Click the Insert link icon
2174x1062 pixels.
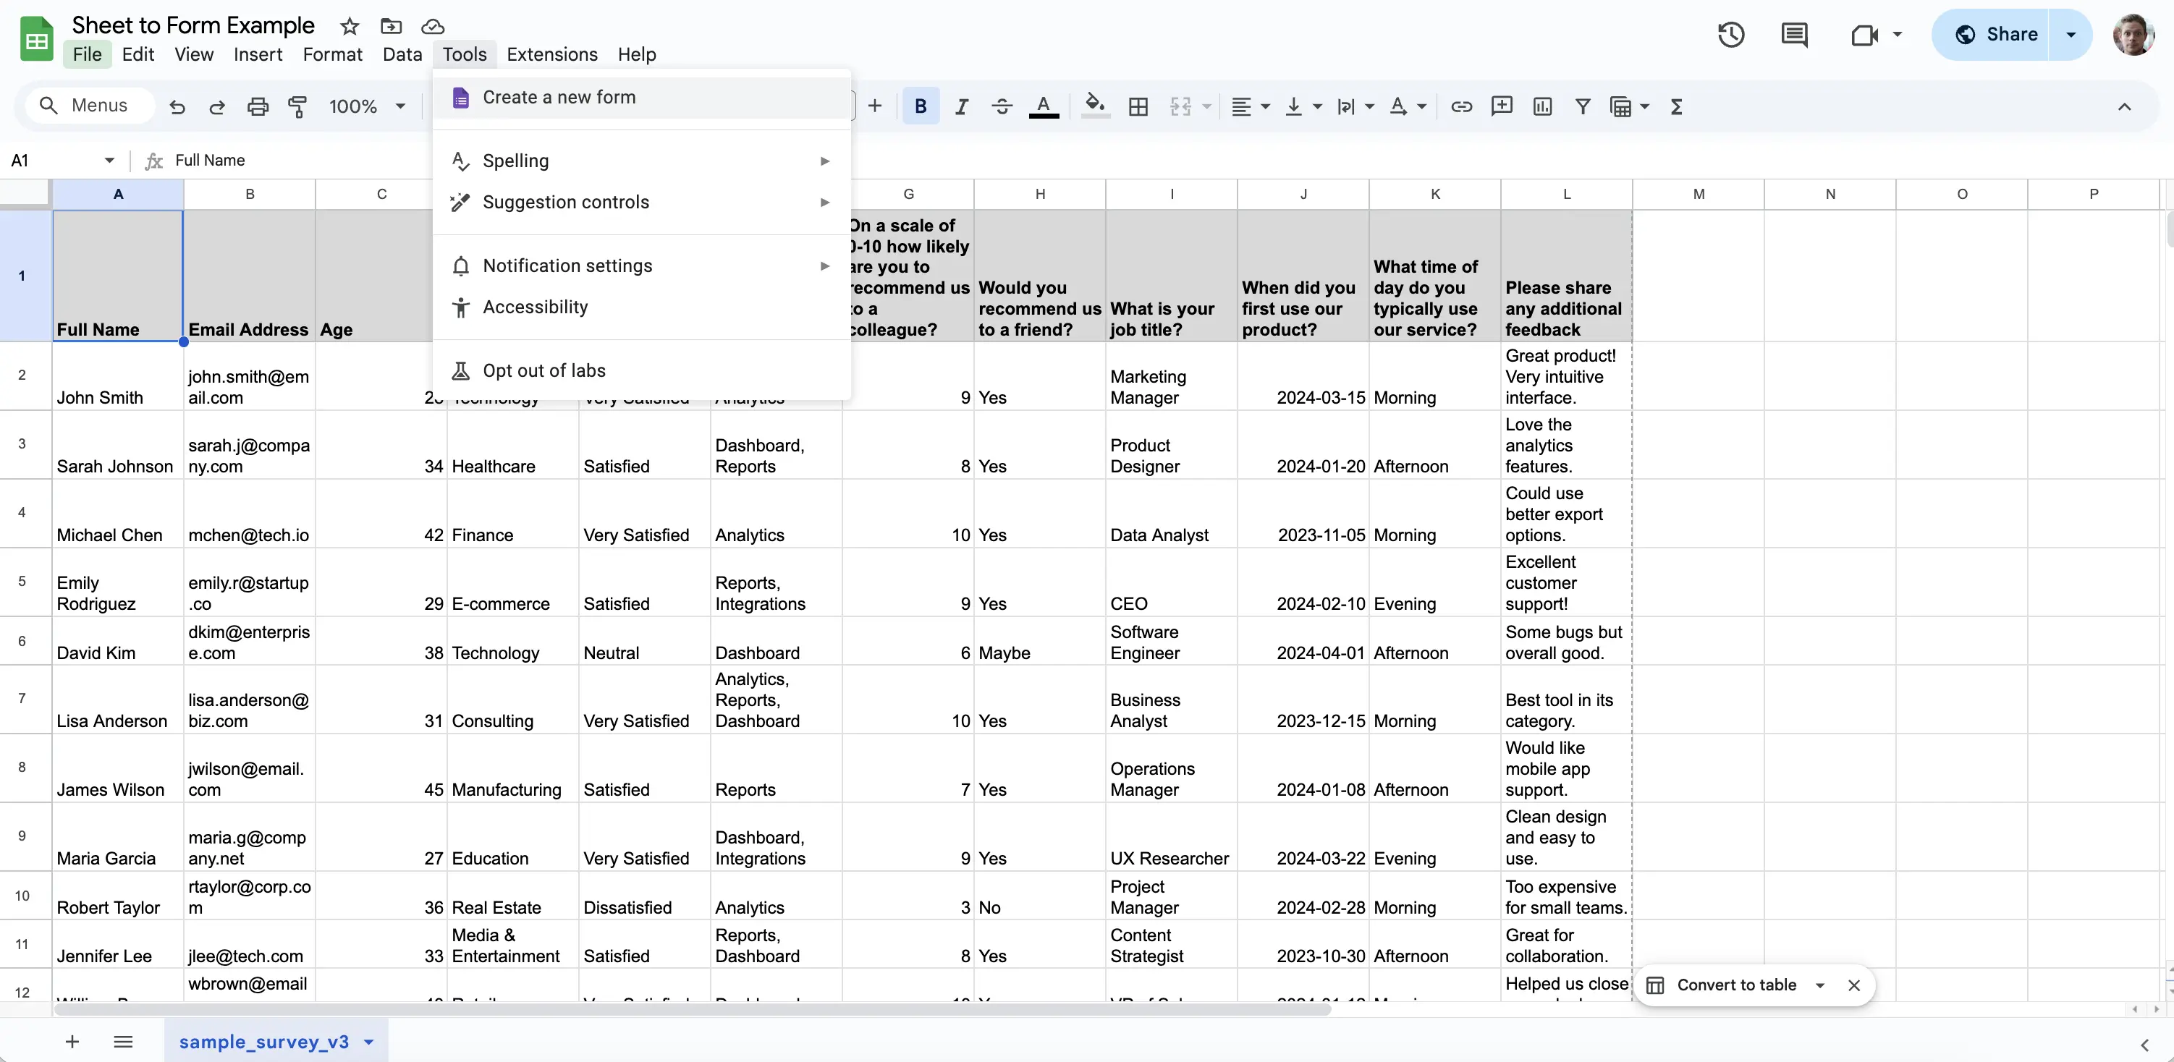click(1461, 106)
